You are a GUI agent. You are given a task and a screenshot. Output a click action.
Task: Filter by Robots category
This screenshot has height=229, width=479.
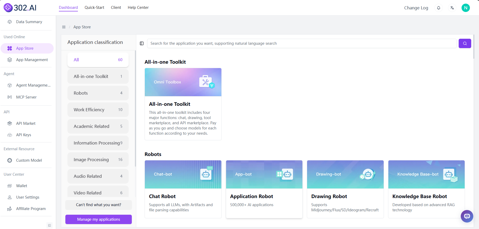click(98, 93)
